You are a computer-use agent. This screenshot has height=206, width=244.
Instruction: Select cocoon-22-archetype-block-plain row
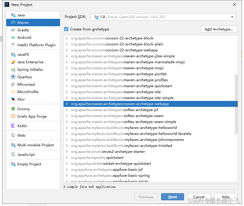click(x=150, y=44)
